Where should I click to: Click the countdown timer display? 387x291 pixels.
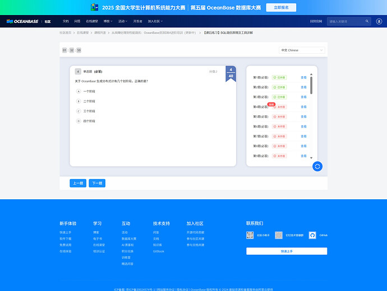point(72,50)
